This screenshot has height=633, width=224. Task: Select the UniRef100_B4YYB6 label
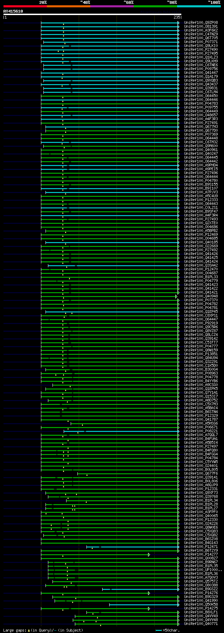tap(201, 381)
